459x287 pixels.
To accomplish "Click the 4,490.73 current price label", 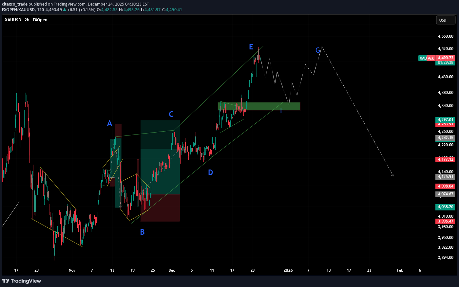I will pyautogui.click(x=445, y=58).
